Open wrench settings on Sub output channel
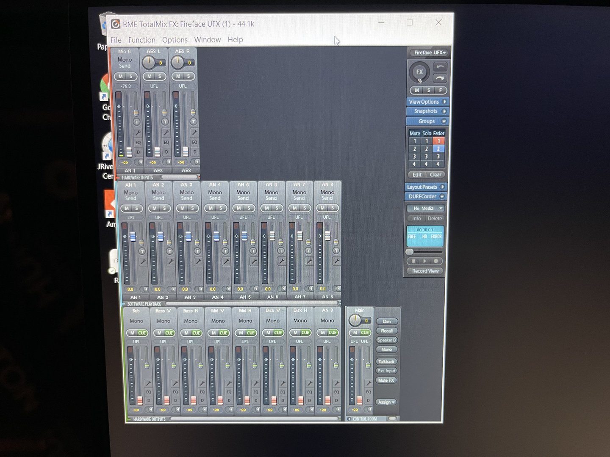 pyautogui.click(x=148, y=383)
